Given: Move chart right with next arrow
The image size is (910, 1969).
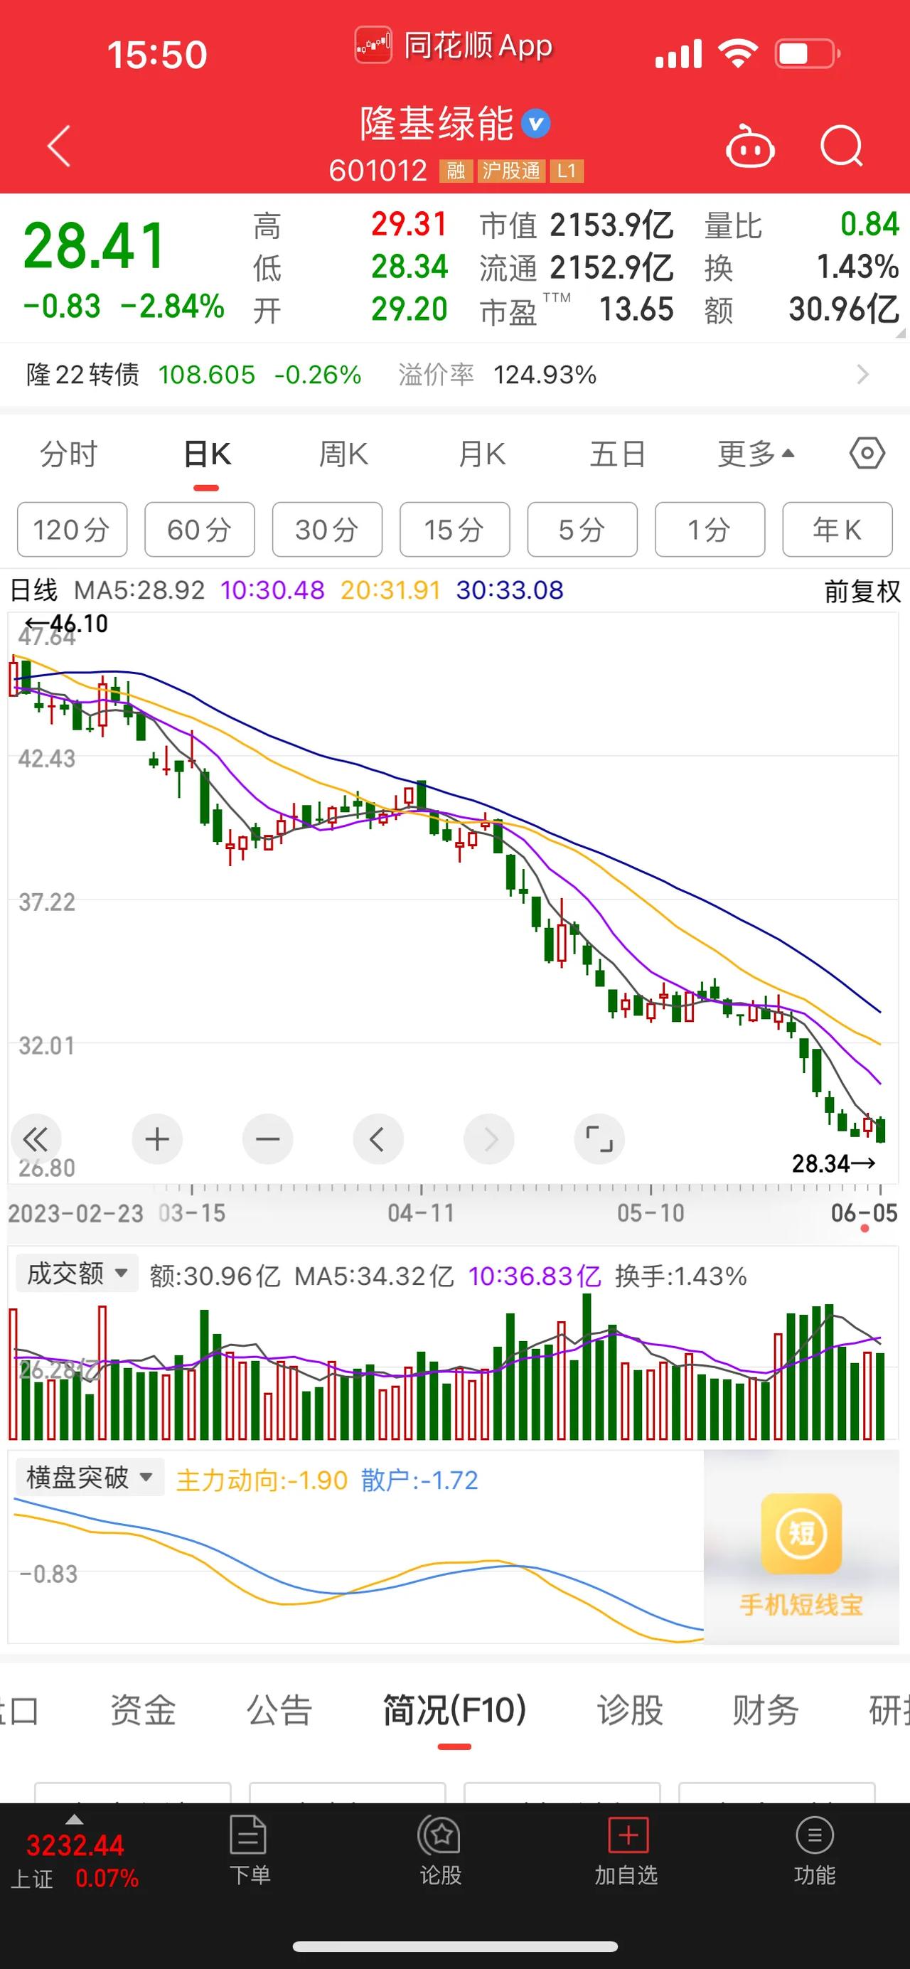Looking at the screenshot, I should [x=488, y=1140].
